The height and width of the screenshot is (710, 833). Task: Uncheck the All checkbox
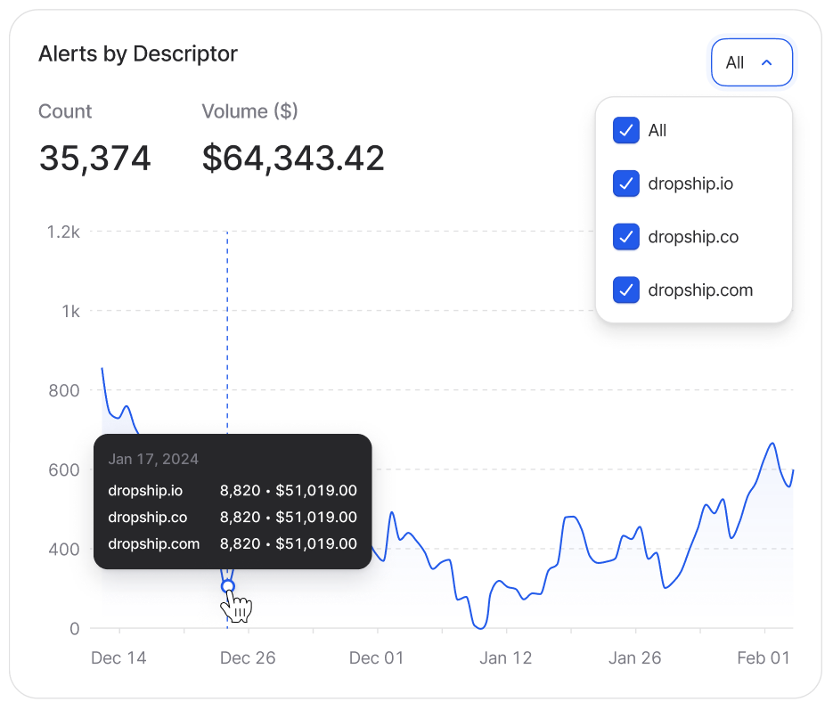pyautogui.click(x=626, y=130)
